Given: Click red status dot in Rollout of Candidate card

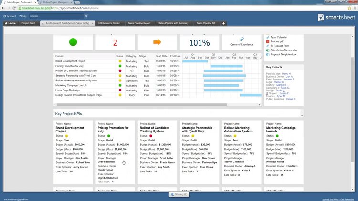Looking at the screenshot, I should click(151, 136).
